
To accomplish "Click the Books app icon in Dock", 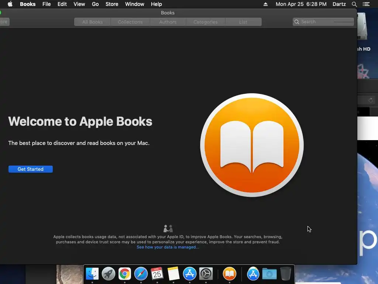I will click(x=230, y=274).
